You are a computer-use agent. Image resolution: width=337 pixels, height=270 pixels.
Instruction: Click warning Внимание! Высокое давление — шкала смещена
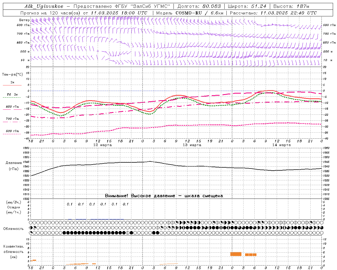pyautogui.click(x=164, y=196)
